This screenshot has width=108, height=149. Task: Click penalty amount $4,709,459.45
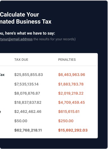click(71, 102)
